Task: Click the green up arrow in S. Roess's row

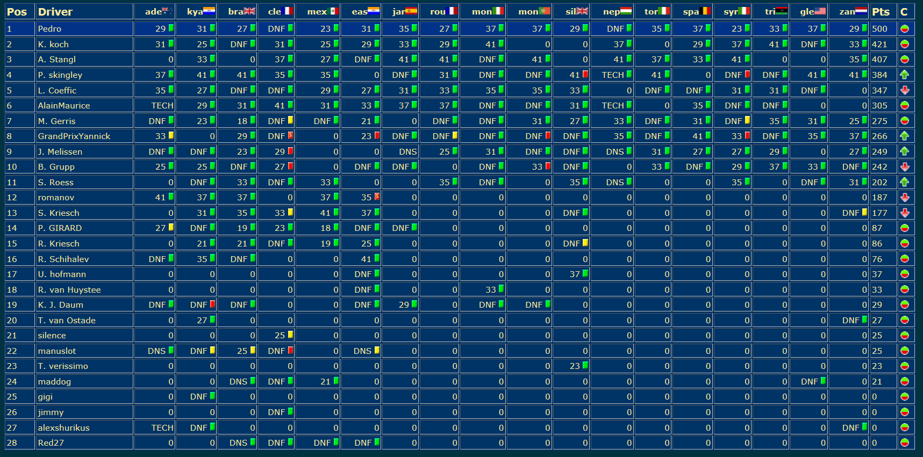Action: [904, 182]
